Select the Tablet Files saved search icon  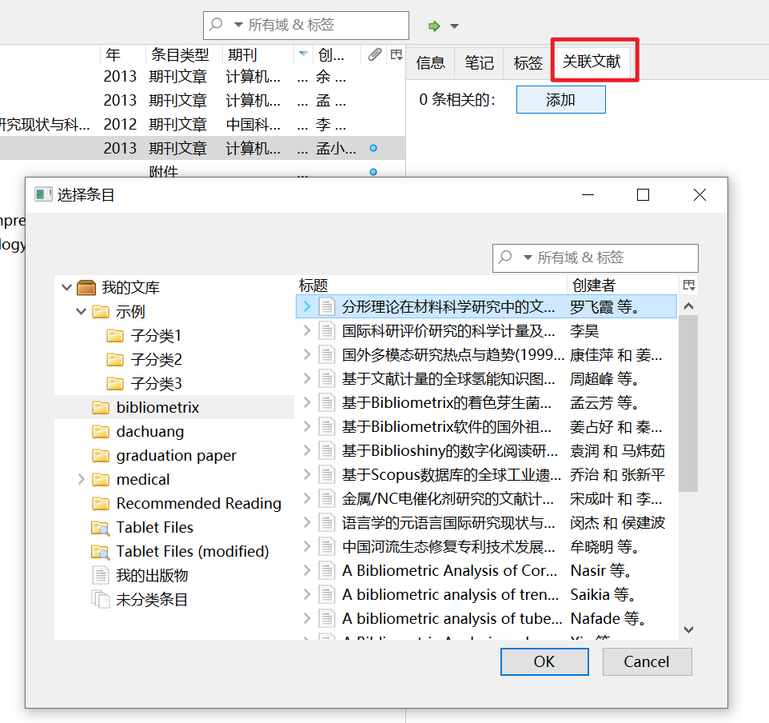[100, 526]
